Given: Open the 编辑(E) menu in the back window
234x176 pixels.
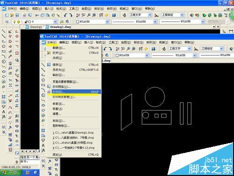Looking at the screenshot, I should click(x=24, y=8).
